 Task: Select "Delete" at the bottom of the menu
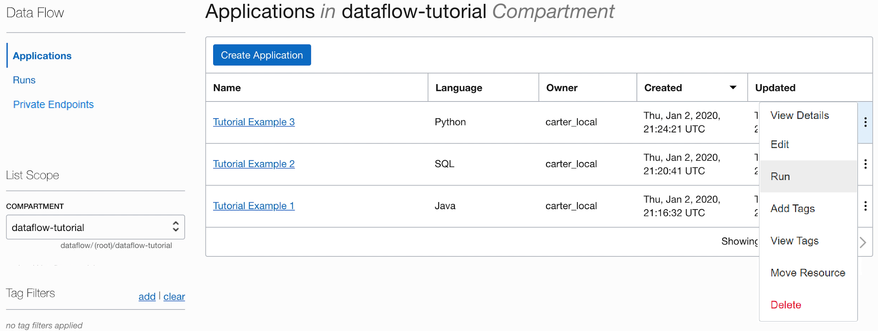(786, 304)
